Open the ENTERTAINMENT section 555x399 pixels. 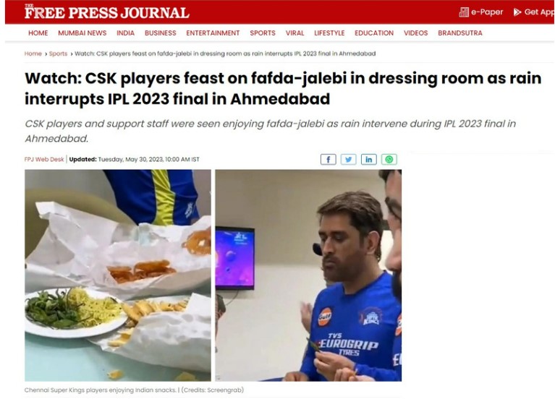213,33
